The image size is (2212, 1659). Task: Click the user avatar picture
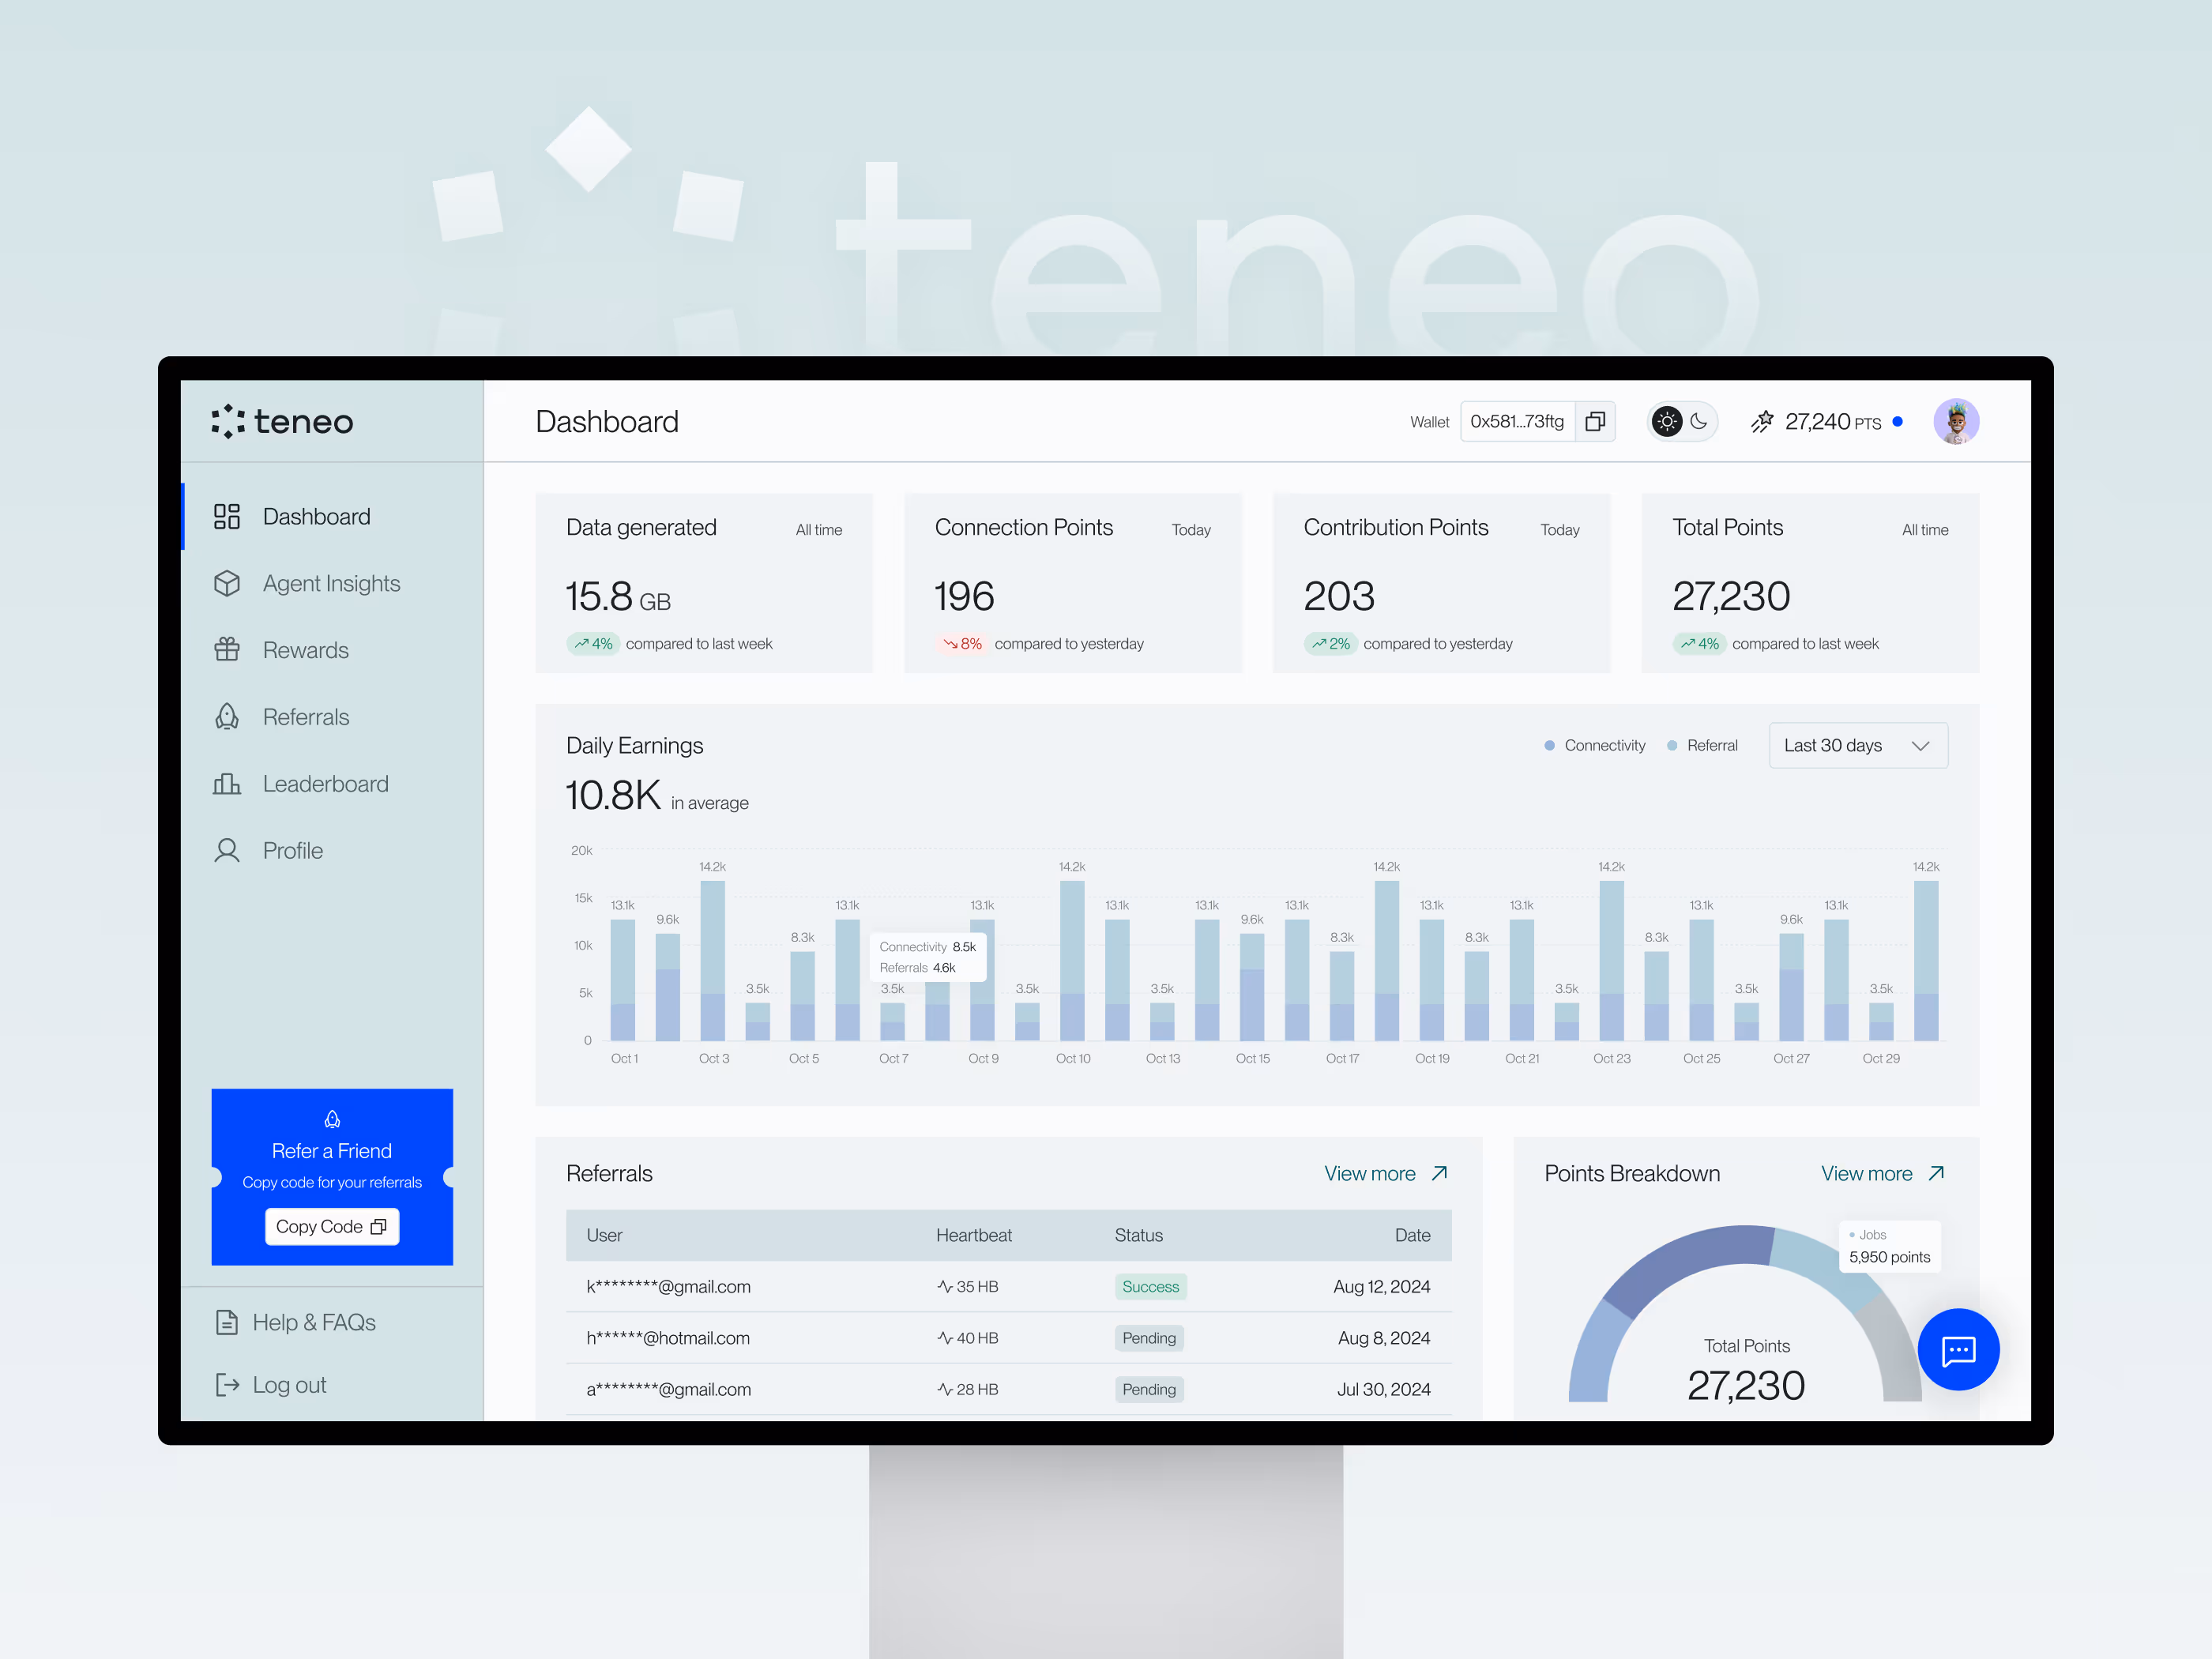(x=1955, y=421)
